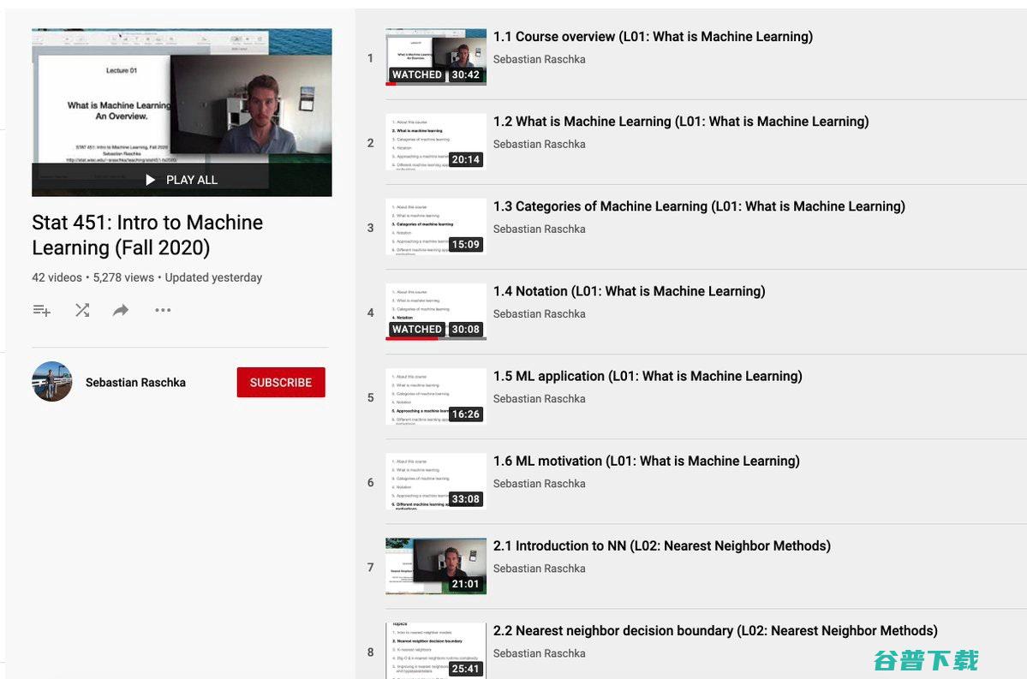
Task: Open the three-dot more options menu
Action: [x=163, y=311]
